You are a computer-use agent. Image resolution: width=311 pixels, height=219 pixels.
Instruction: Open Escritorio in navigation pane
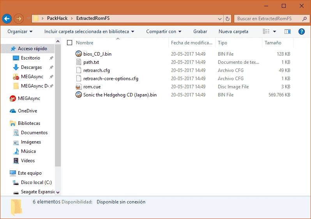click(x=30, y=58)
